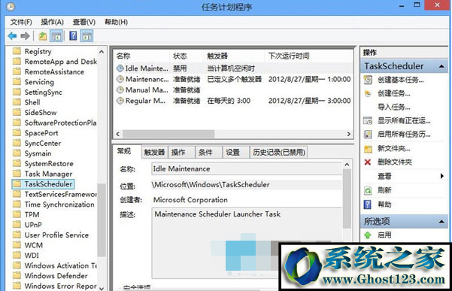Image resolution: width=452 pixels, height=291 pixels.
Task: Click the green arrow 启用 icon
Action: coord(368,235)
